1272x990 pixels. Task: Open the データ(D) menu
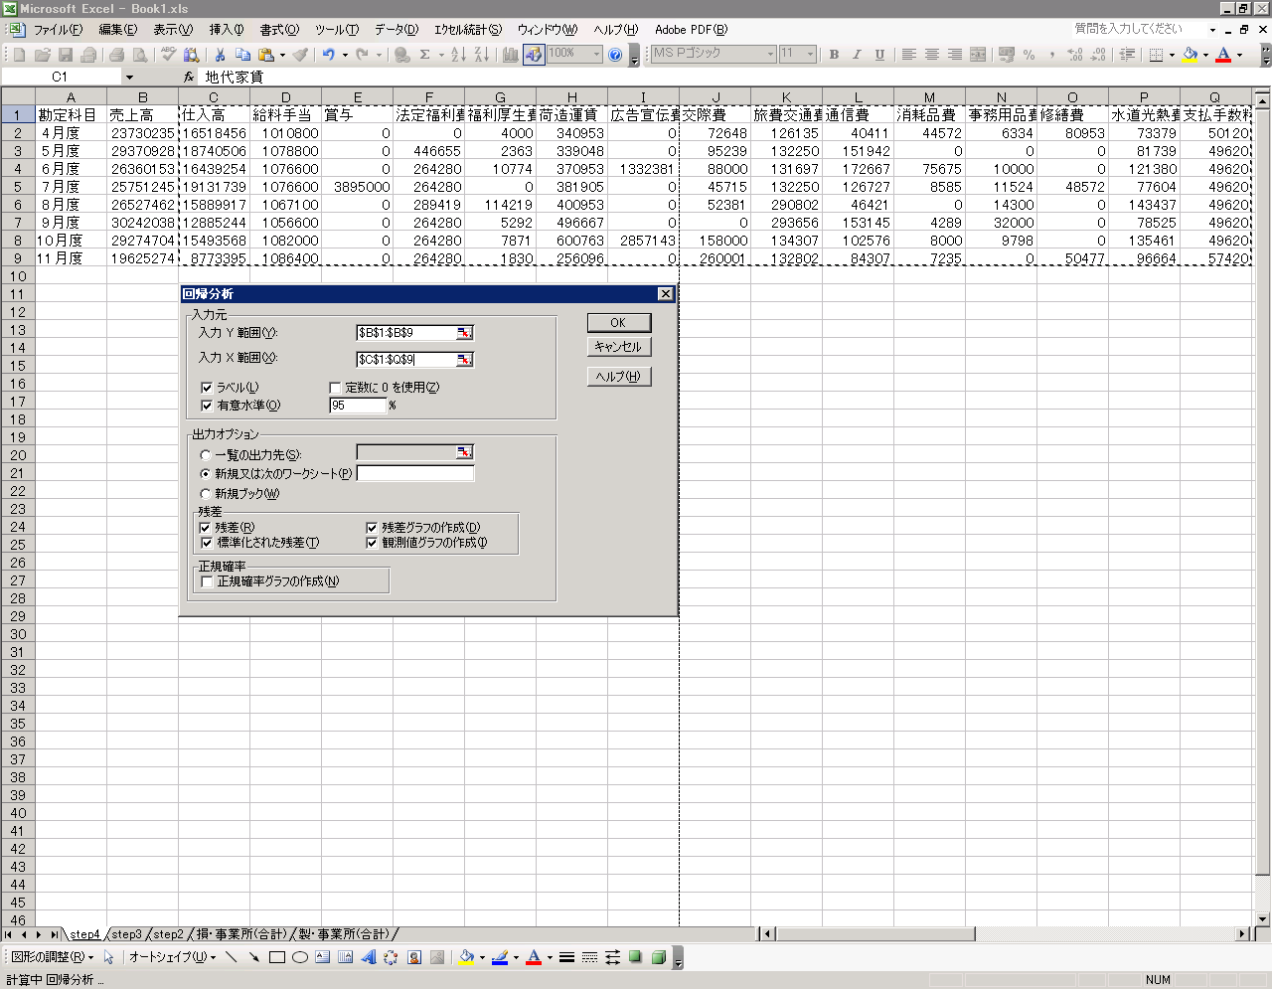396,30
